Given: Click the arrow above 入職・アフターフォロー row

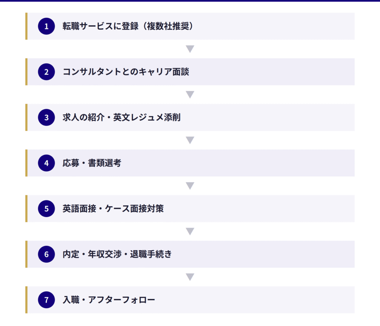Looking at the screenshot, I should tap(190, 277).
